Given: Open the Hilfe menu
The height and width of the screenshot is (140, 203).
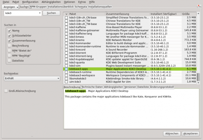Looking at the screenshot, I should 92,2.
